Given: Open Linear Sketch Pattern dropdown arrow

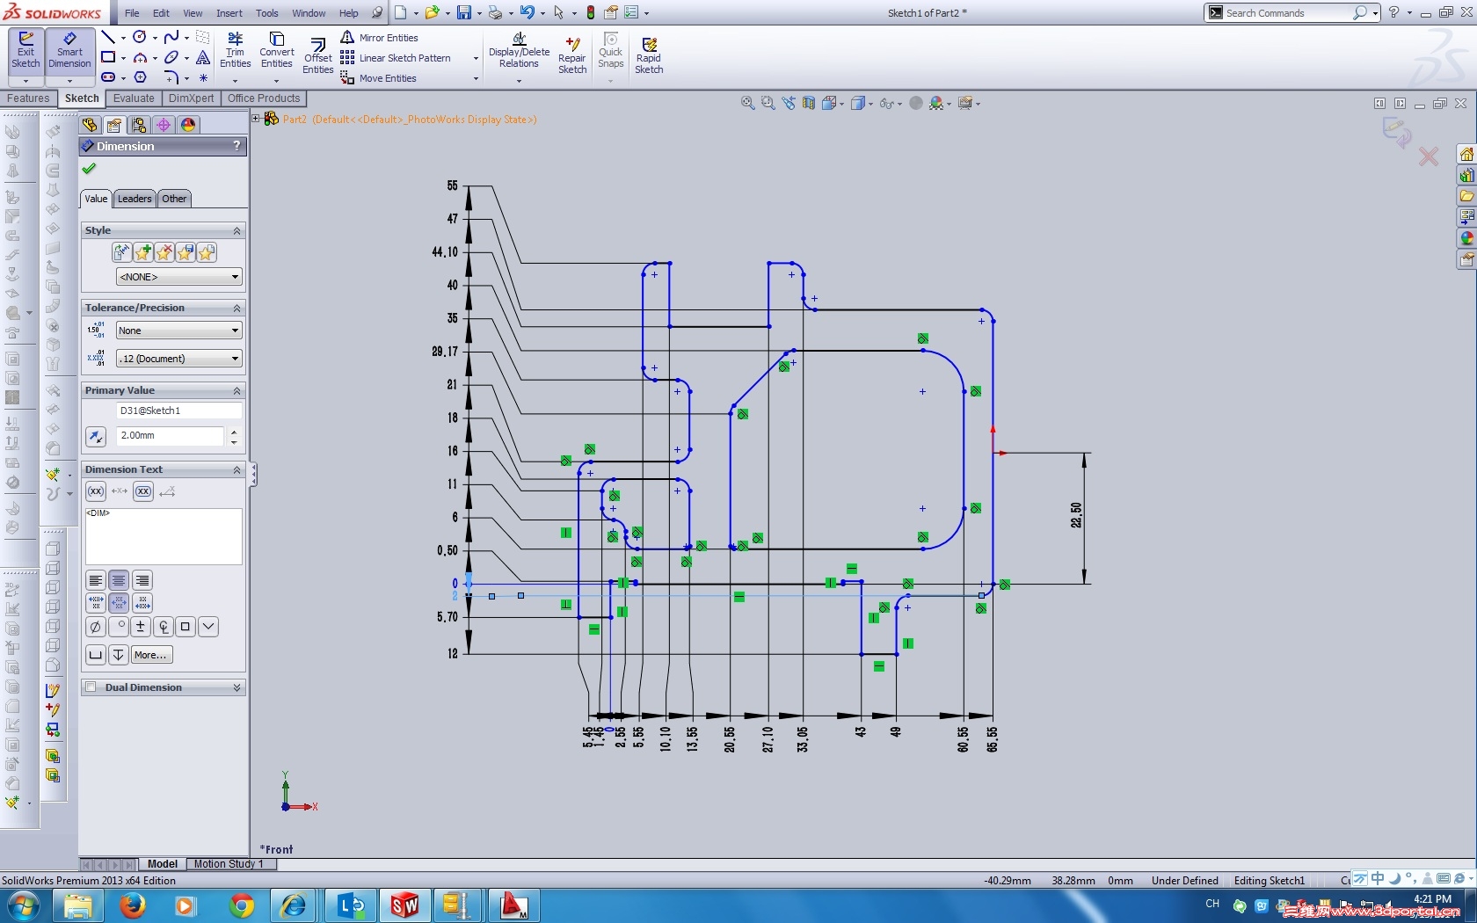Looking at the screenshot, I should (477, 59).
